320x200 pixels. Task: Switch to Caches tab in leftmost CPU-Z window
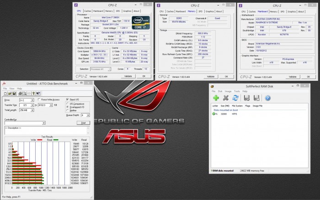[x=87, y=11]
